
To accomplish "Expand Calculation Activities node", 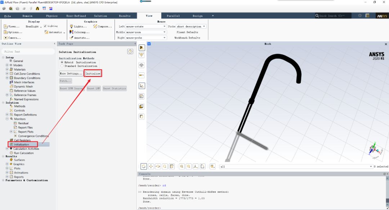I will tap(7, 149).
